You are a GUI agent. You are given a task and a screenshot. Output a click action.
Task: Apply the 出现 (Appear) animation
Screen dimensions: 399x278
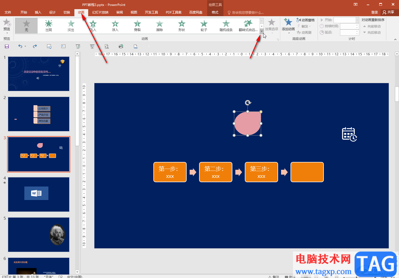[x=49, y=26]
